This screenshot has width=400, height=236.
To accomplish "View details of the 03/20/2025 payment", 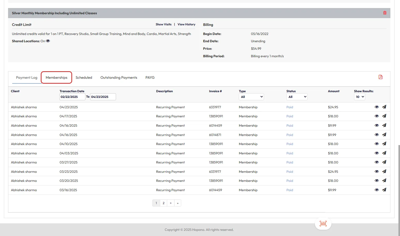I will click(377, 181).
